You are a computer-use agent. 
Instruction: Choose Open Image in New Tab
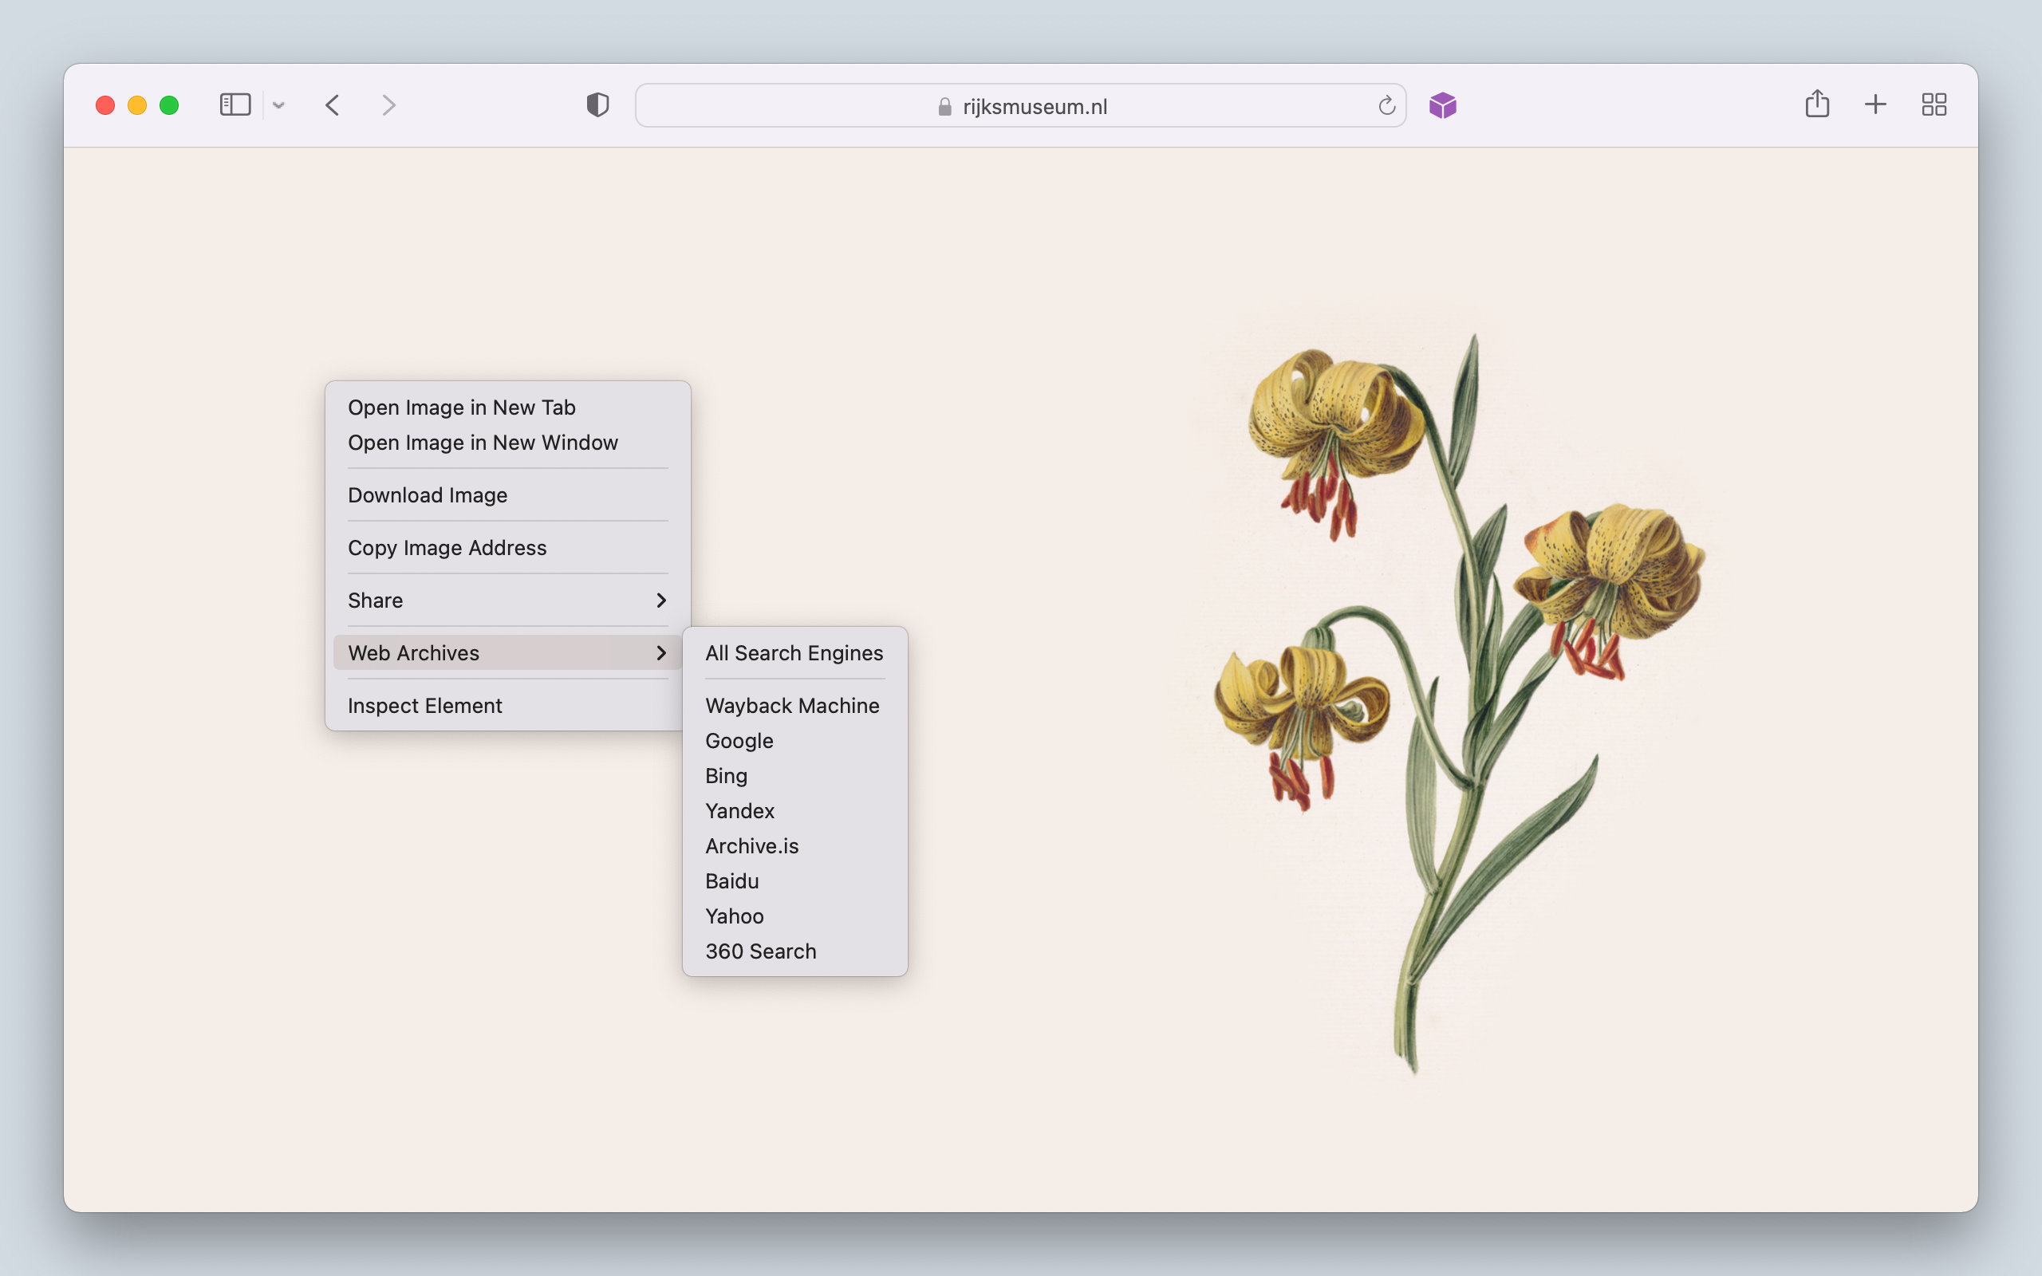462,408
